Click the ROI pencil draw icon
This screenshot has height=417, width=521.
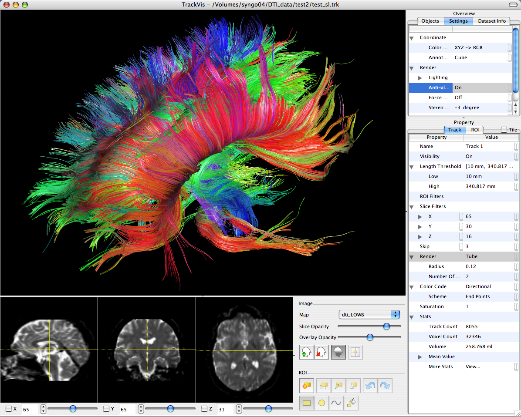coord(338,385)
